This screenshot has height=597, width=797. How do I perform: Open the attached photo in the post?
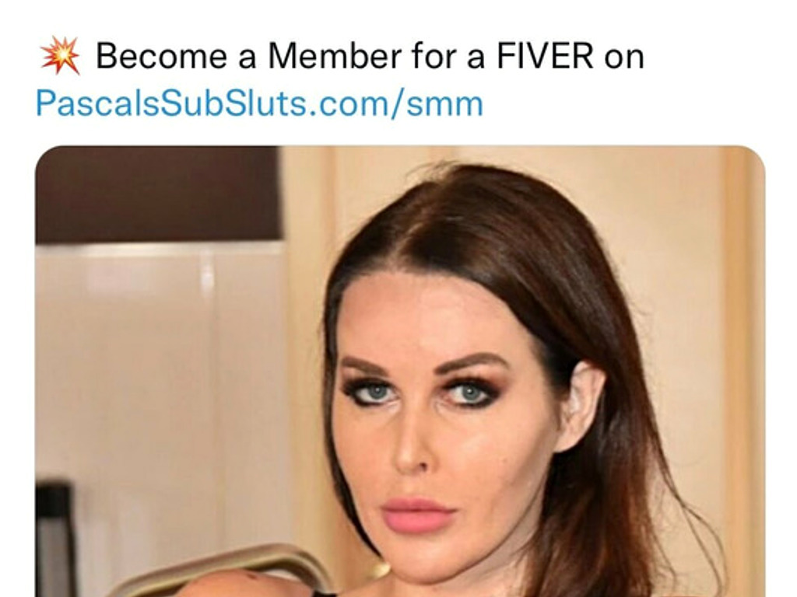pos(400,372)
